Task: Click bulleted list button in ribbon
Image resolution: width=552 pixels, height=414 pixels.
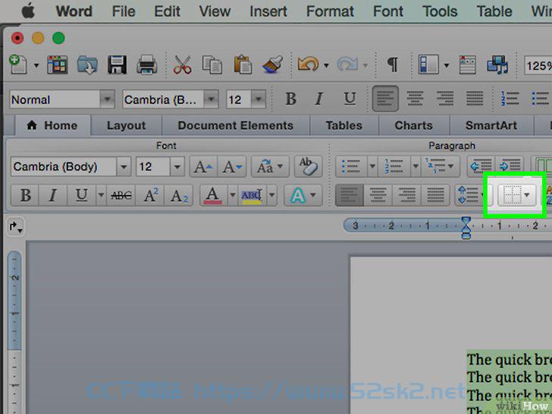Action: 350,167
